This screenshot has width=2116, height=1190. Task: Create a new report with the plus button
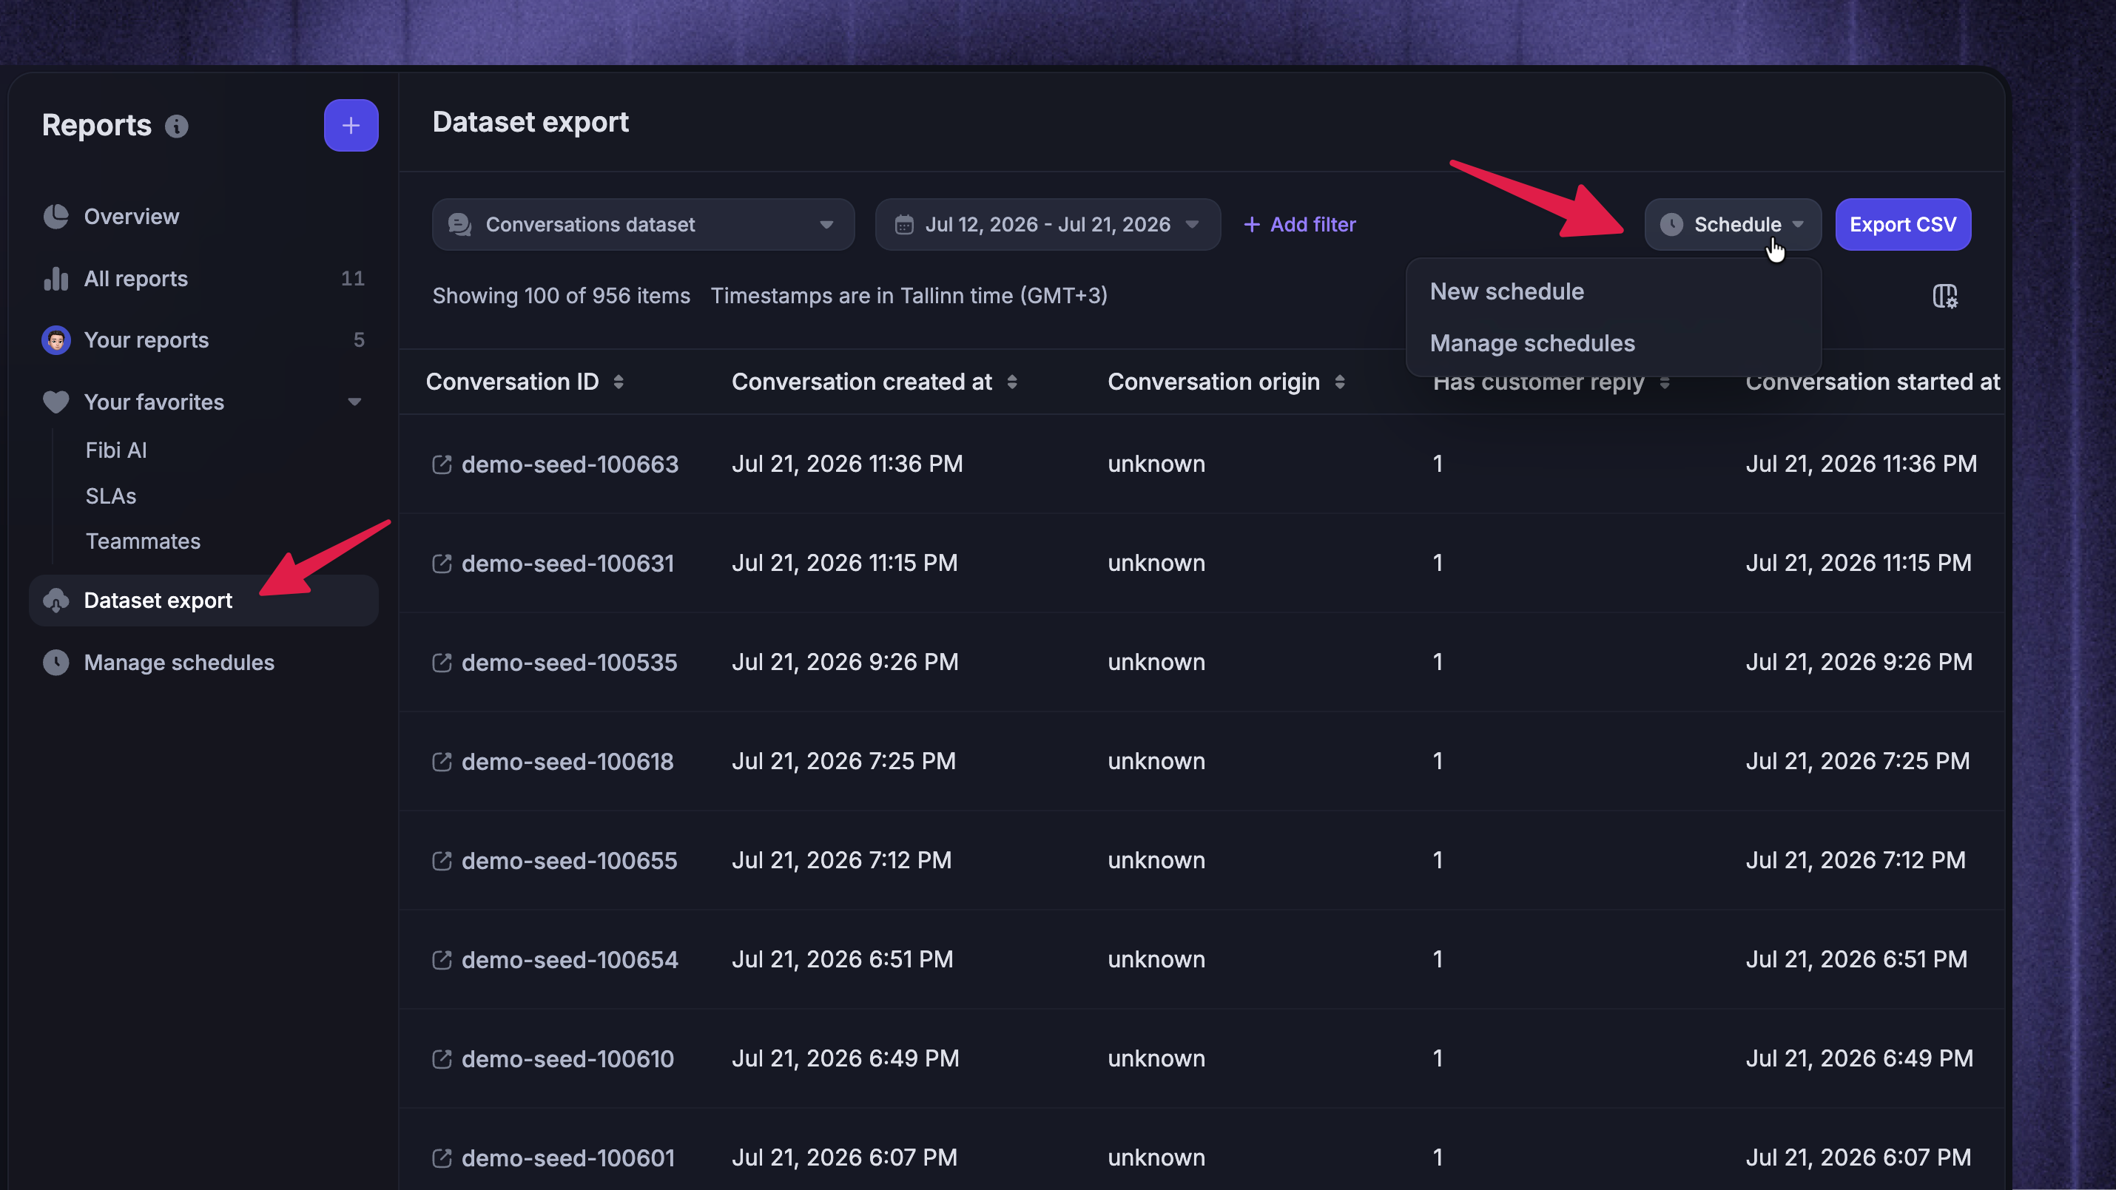point(351,126)
